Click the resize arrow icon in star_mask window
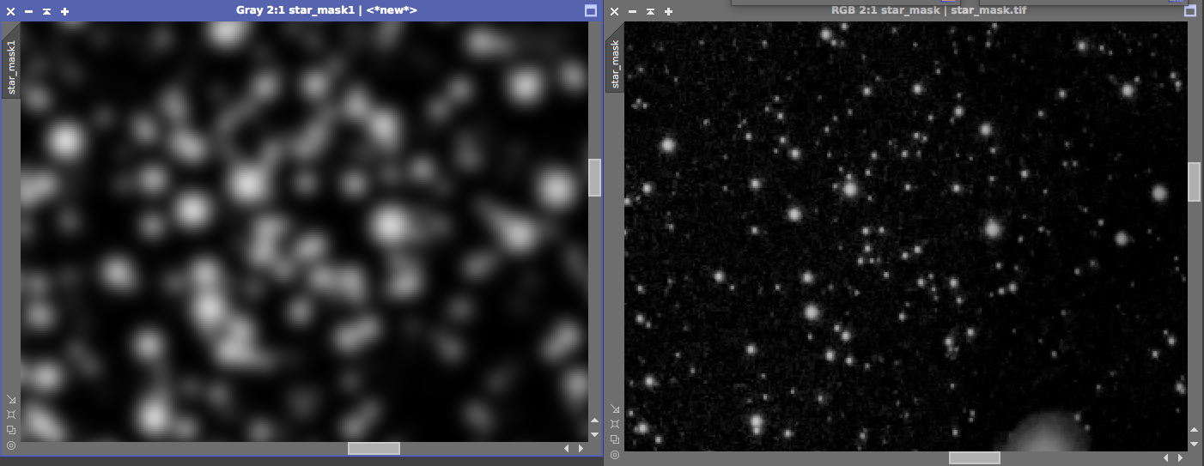Screen dimensions: 1204x466 click(x=614, y=409)
